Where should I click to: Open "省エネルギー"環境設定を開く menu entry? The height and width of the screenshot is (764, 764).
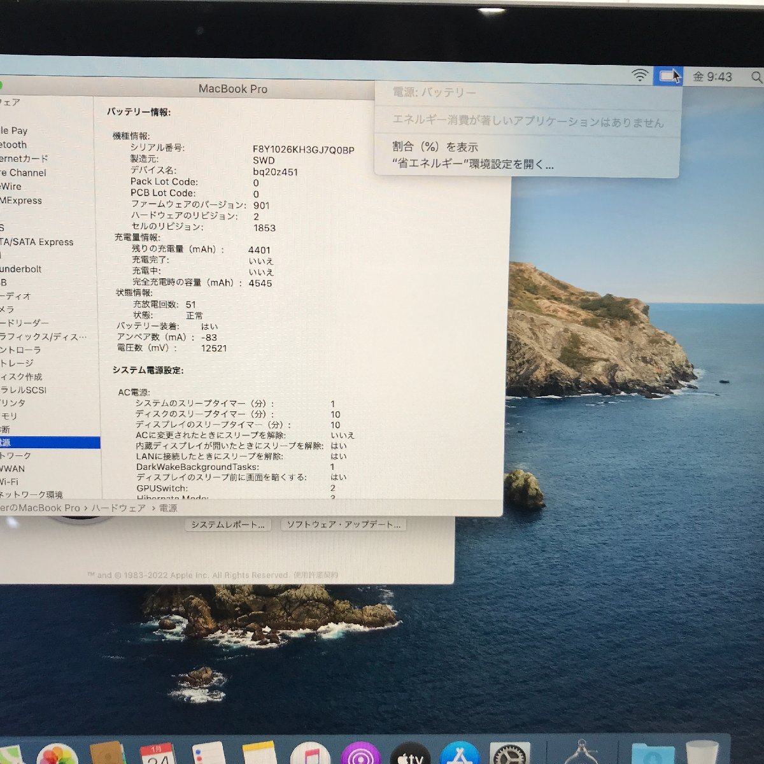[x=473, y=164]
